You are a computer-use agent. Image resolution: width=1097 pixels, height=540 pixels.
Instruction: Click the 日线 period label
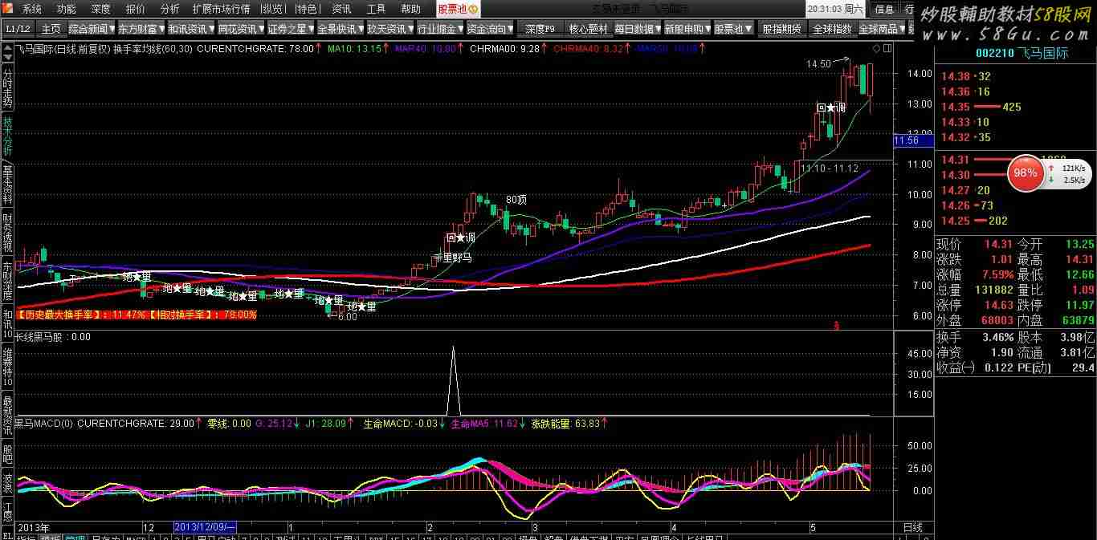pyautogui.click(x=913, y=527)
